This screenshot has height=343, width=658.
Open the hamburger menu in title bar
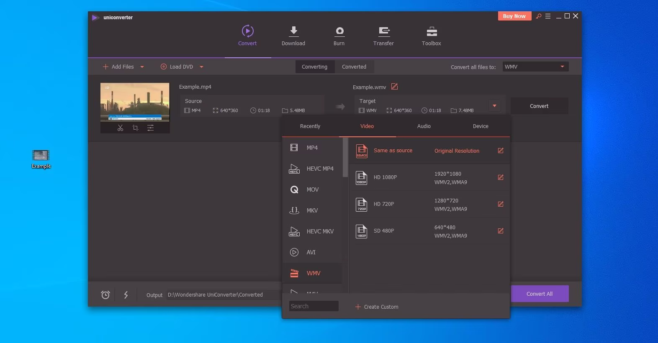[548, 16]
